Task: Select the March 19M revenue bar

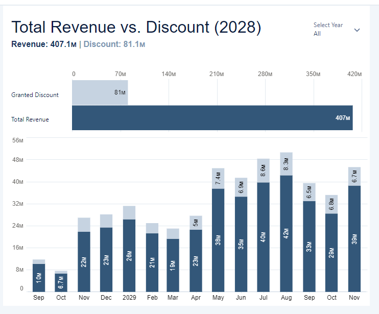Action: click(x=173, y=264)
